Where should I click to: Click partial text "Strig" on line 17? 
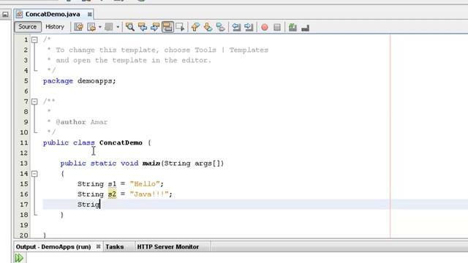coord(88,205)
